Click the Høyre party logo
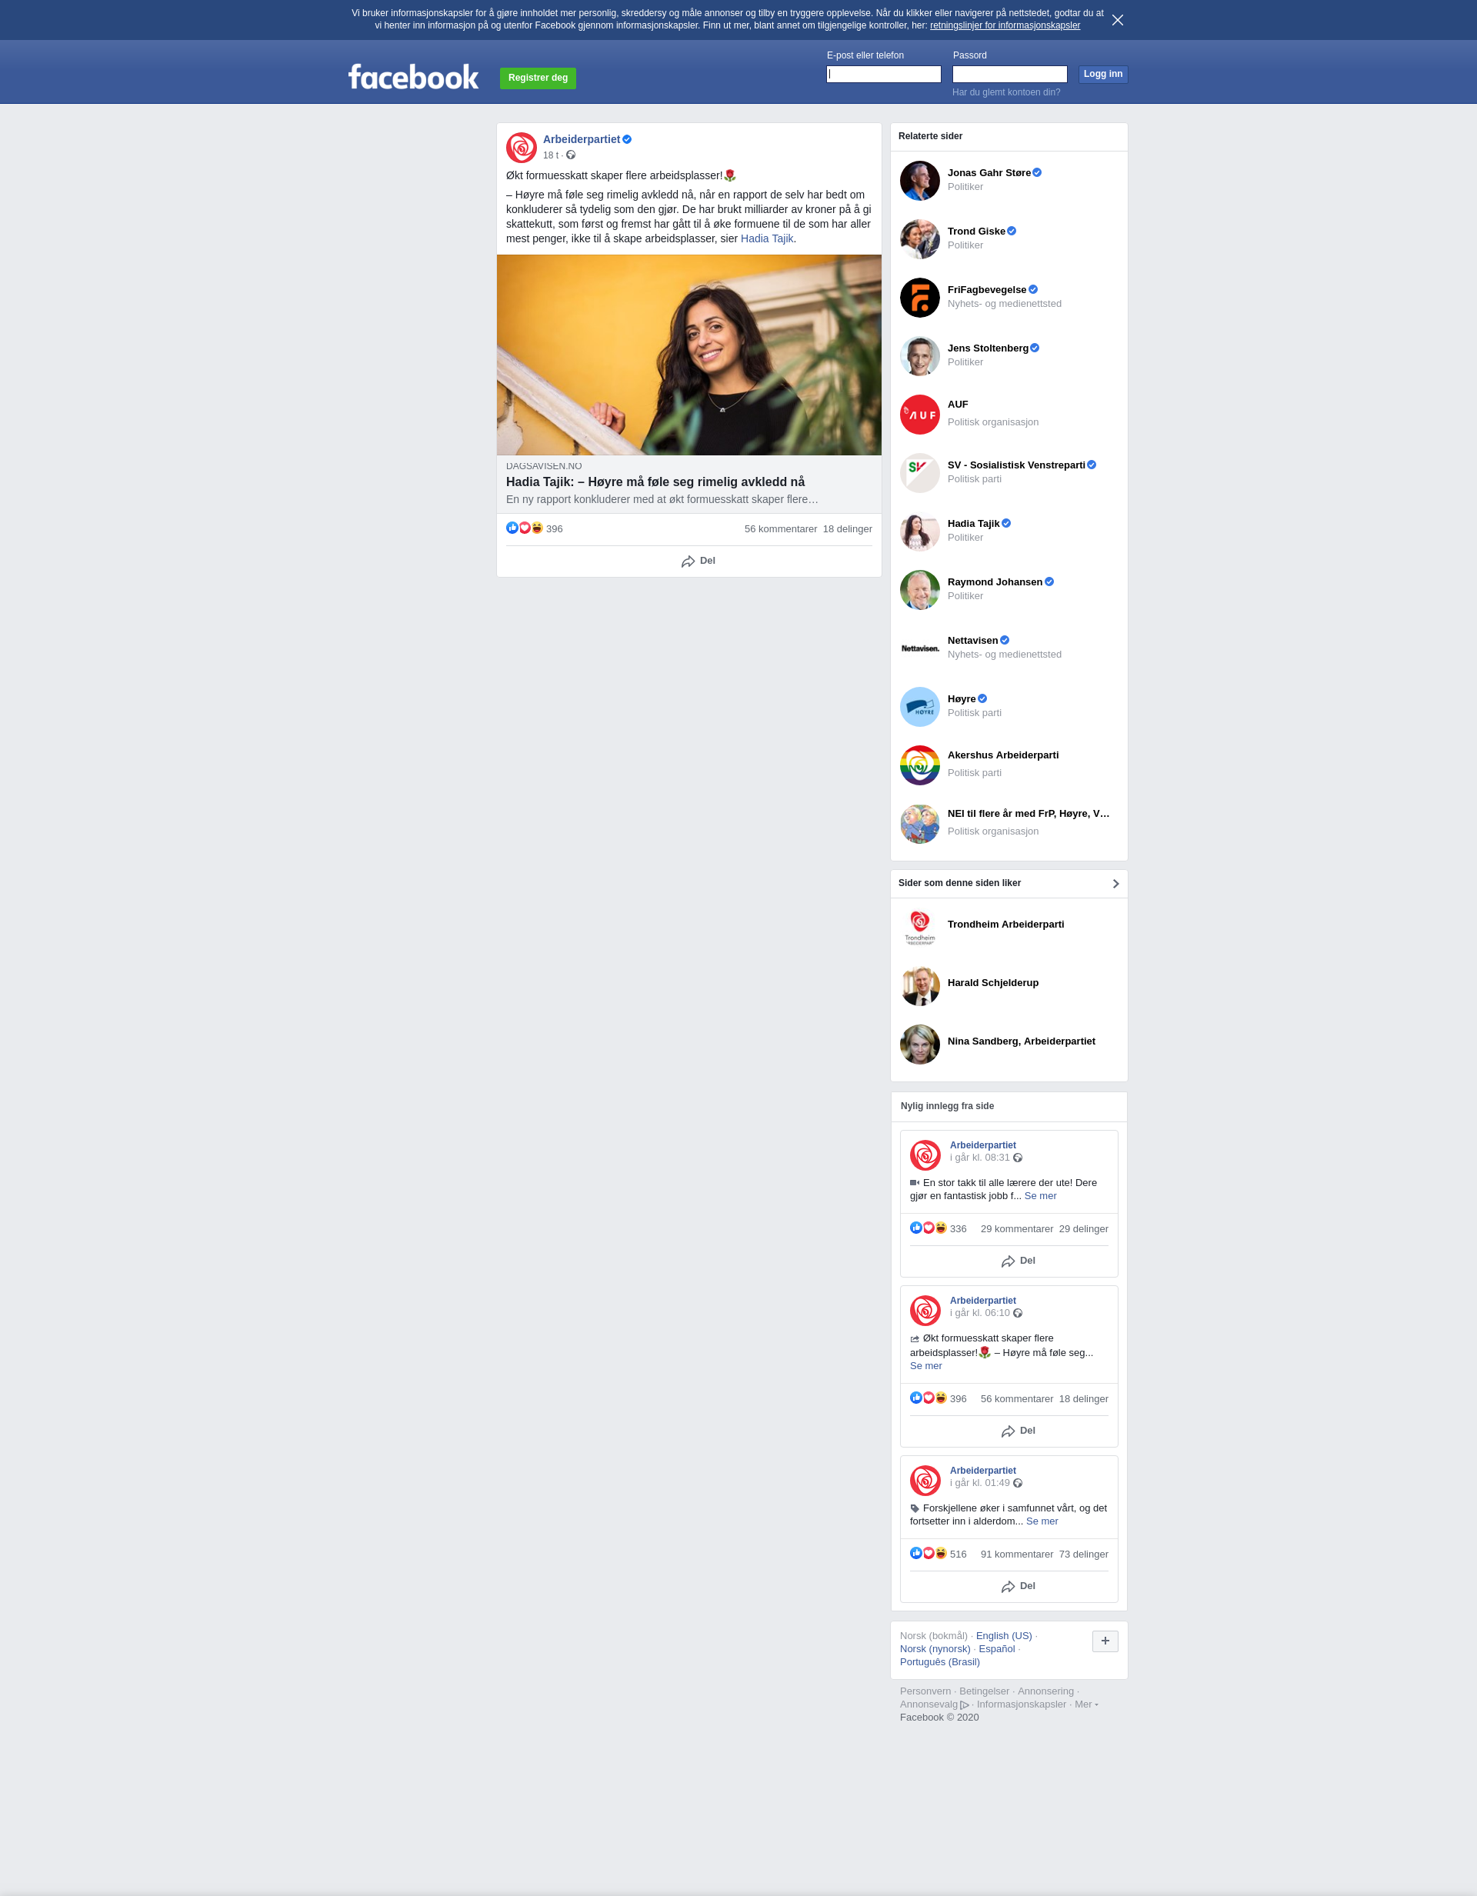The image size is (1477, 1896). (x=919, y=707)
